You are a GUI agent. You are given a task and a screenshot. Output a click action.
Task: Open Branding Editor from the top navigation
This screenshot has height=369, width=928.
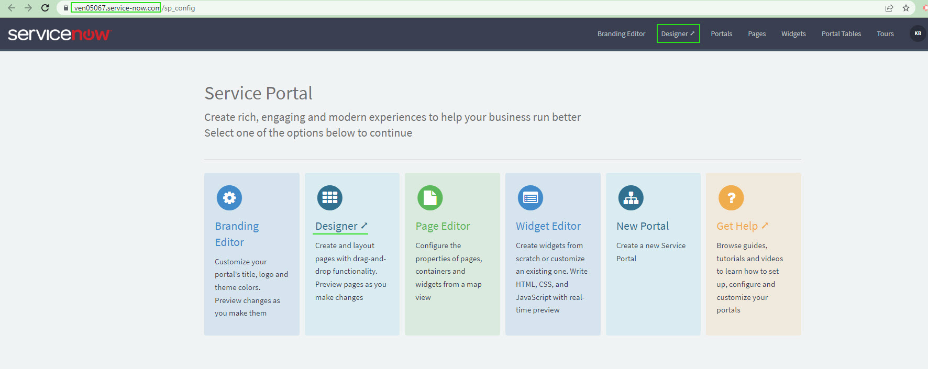621,33
